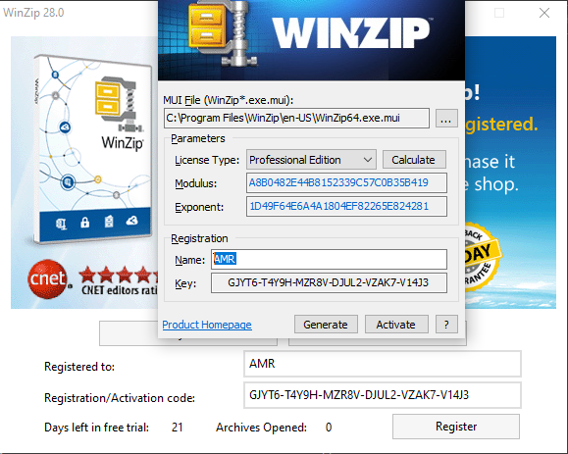The height and width of the screenshot is (454, 568).
Task: Select the generated Key field in keygen
Action: [329, 282]
